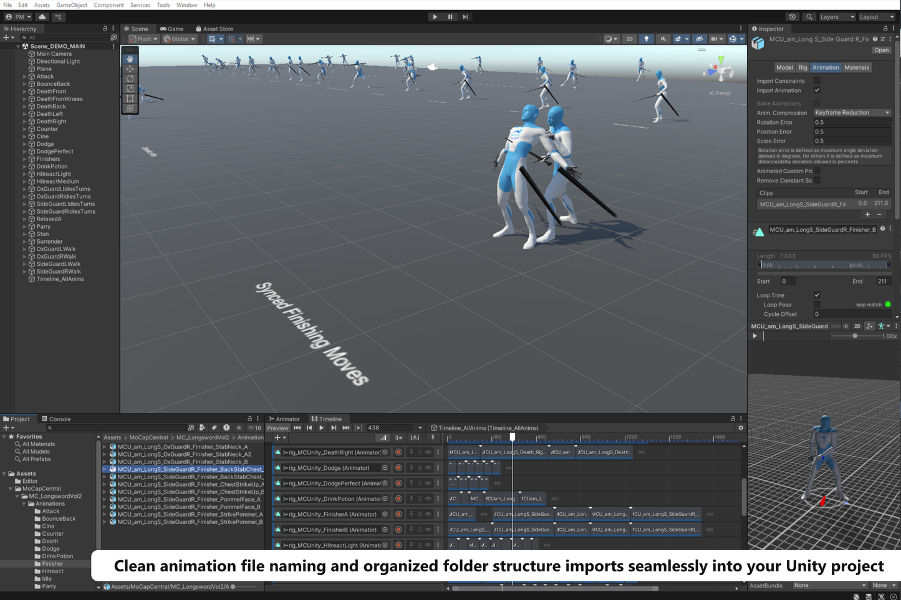Click the Open button in the Inspector
The image size is (901, 600).
881,50
